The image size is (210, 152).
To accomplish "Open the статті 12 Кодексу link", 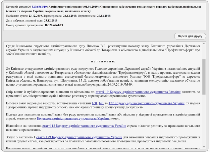I will pyautogui.click(x=84, y=126).
